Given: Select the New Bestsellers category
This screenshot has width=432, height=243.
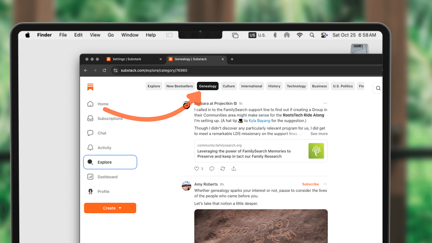Looking at the screenshot, I should pyautogui.click(x=180, y=86).
